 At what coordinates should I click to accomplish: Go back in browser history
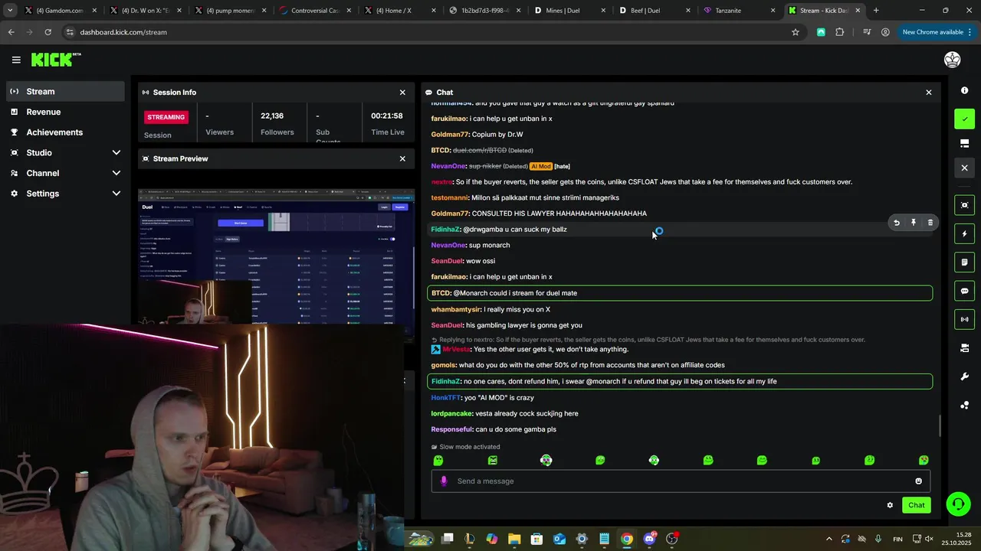[x=11, y=32]
